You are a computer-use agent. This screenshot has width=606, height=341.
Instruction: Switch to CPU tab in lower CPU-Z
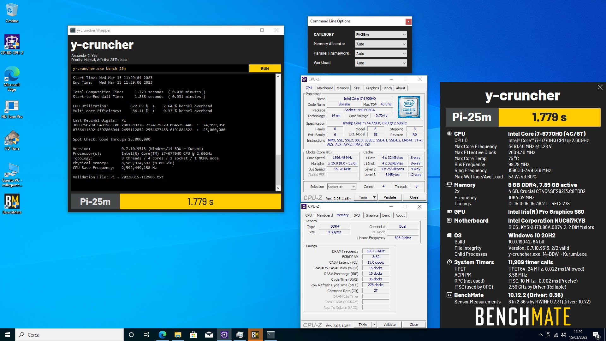pos(308,215)
